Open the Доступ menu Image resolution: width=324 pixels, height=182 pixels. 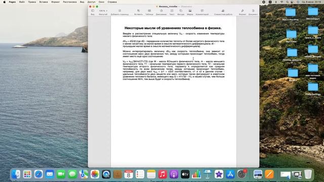(91, 2)
